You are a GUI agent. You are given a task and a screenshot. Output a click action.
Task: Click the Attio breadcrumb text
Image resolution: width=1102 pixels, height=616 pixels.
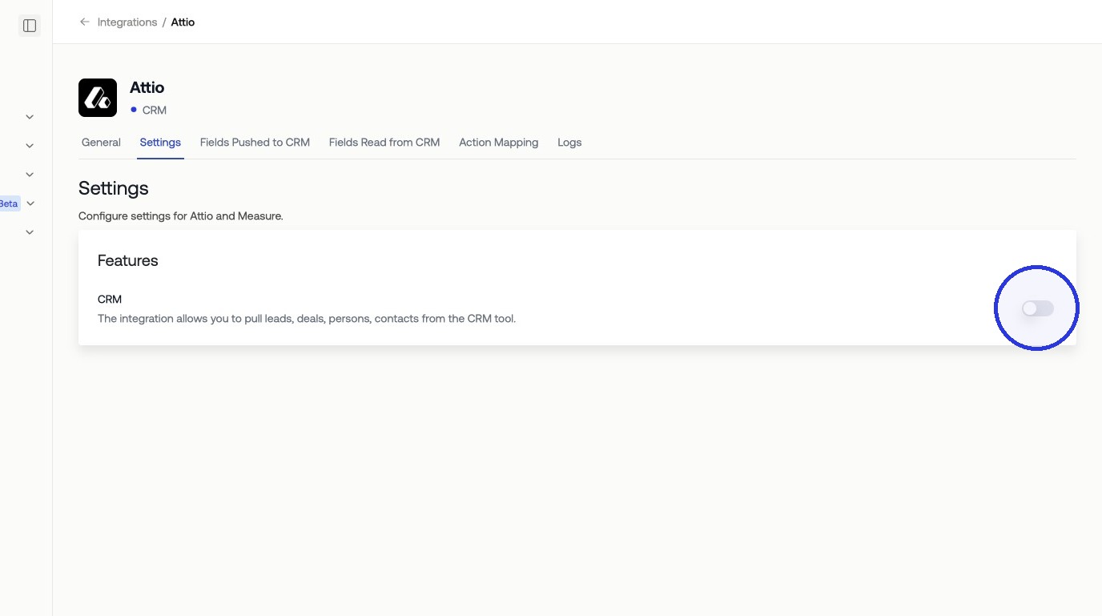[x=183, y=22]
